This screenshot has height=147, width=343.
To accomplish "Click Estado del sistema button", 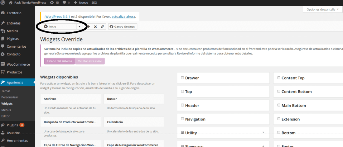I will pyautogui.click(x=60, y=61).
